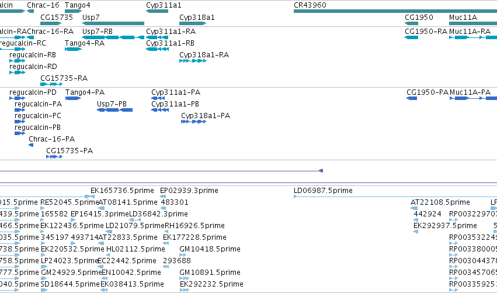
Task: Select the Tango4 gene label
Action: point(77,5)
